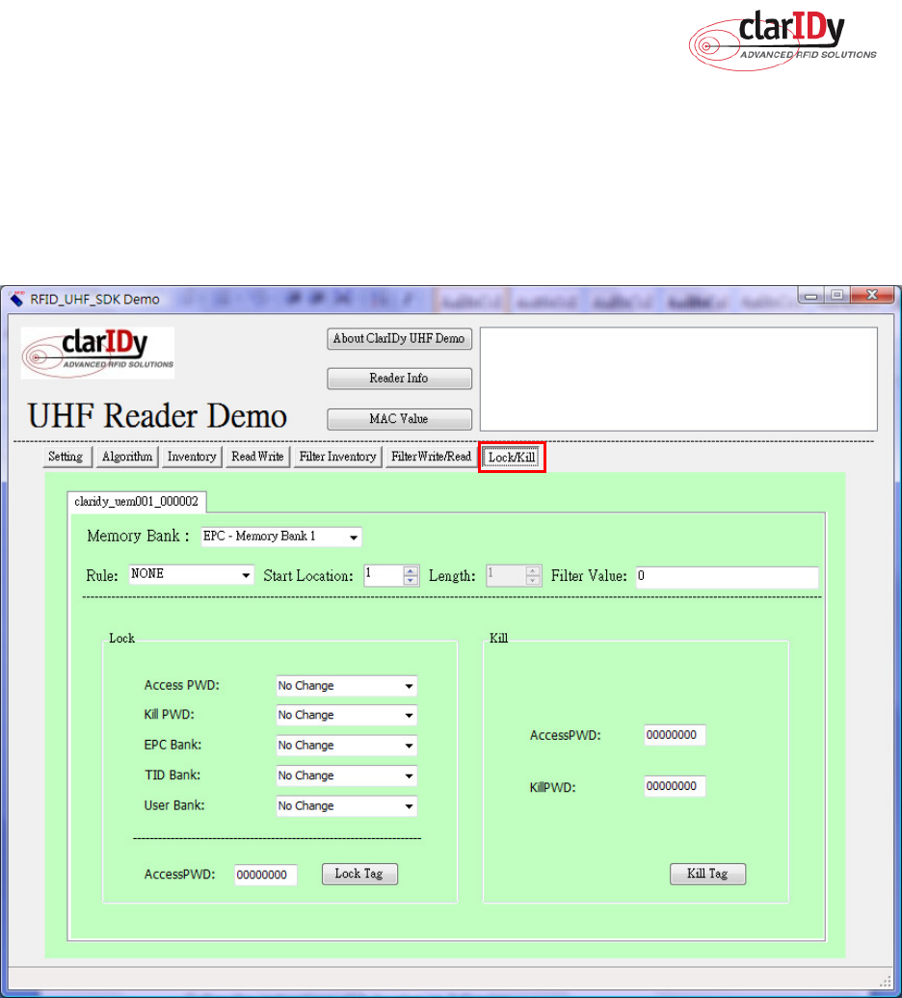Go to the Read Write tab
This screenshot has width=902, height=998.
tap(257, 457)
